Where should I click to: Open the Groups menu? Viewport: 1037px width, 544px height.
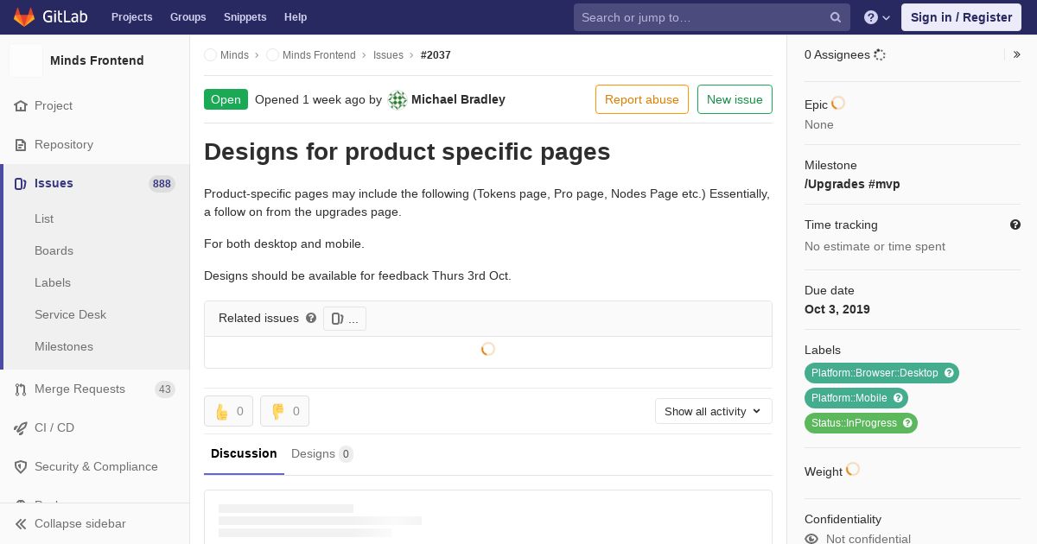click(x=188, y=17)
